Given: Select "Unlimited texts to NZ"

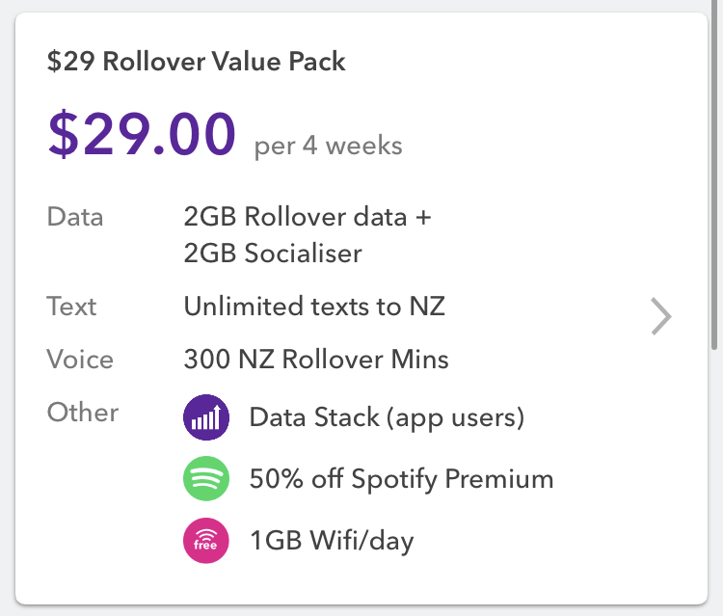Looking at the screenshot, I should tap(314, 307).
